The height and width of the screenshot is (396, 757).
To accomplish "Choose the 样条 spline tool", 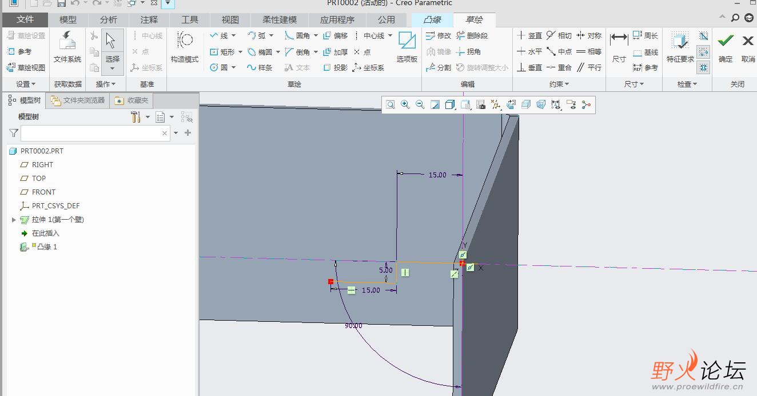I will tap(260, 67).
